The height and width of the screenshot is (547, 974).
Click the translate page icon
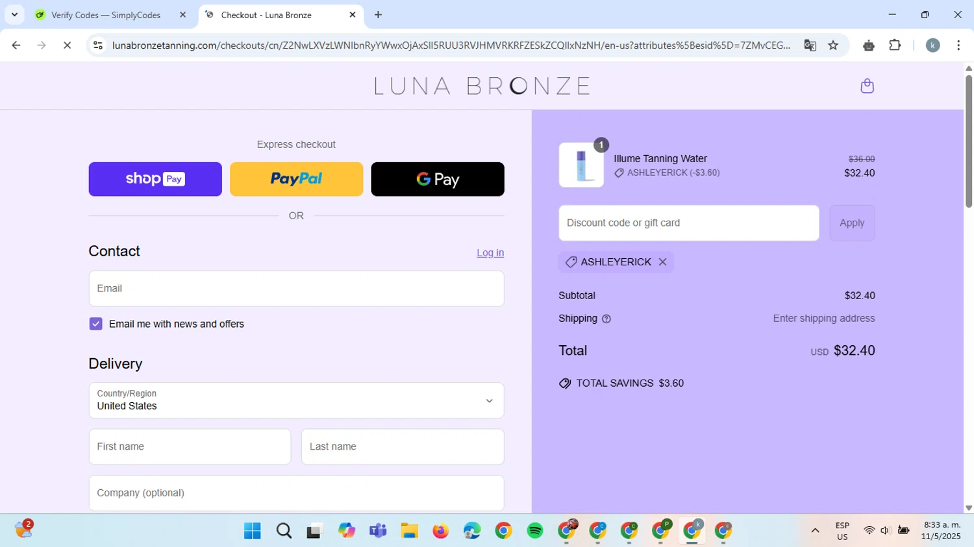pyautogui.click(x=810, y=45)
